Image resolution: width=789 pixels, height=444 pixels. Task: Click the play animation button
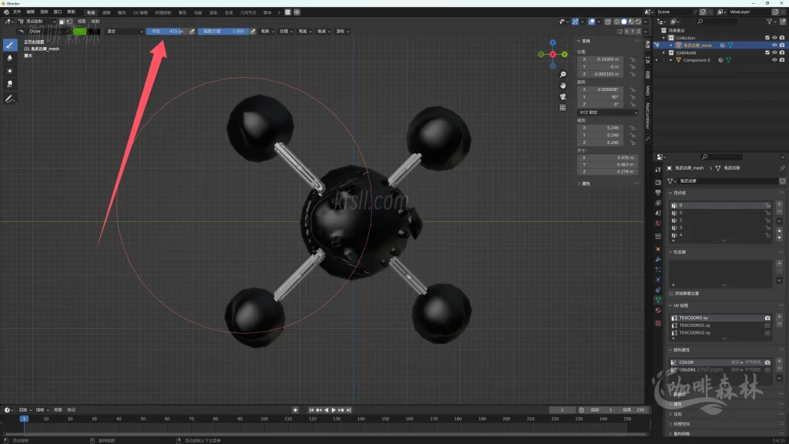coord(334,410)
